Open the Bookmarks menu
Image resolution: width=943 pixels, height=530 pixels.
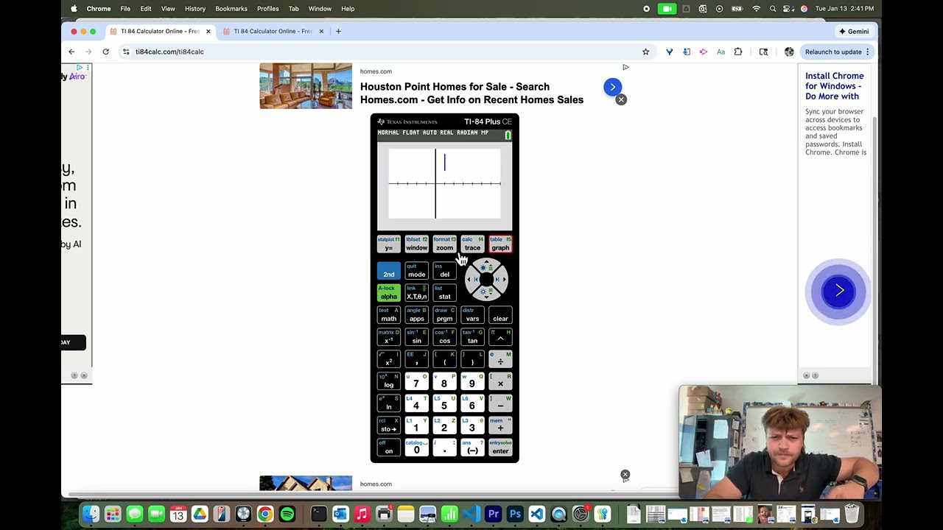point(231,9)
